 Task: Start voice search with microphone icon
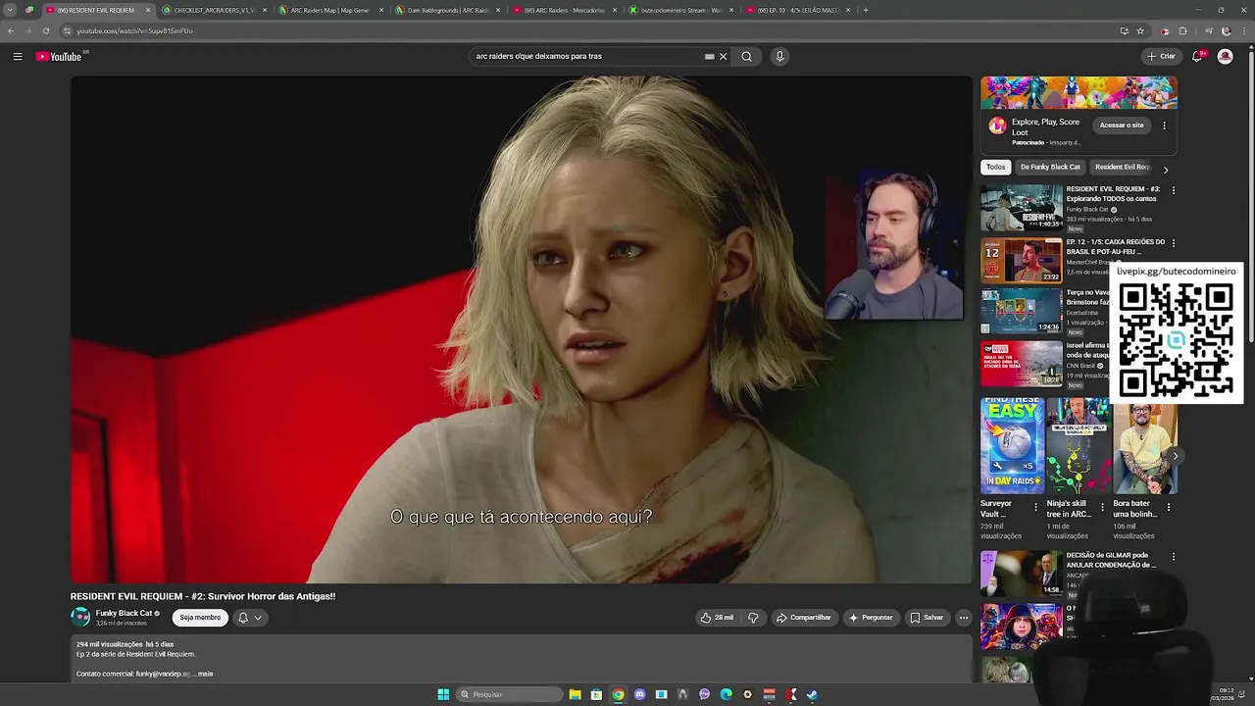(779, 56)
